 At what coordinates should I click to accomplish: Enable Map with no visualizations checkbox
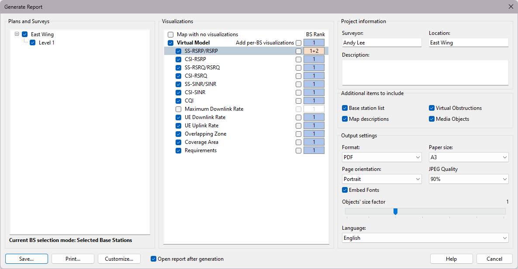click(171, 34)
